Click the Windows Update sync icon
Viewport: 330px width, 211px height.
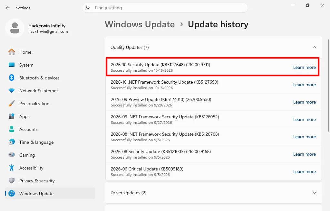12,193
